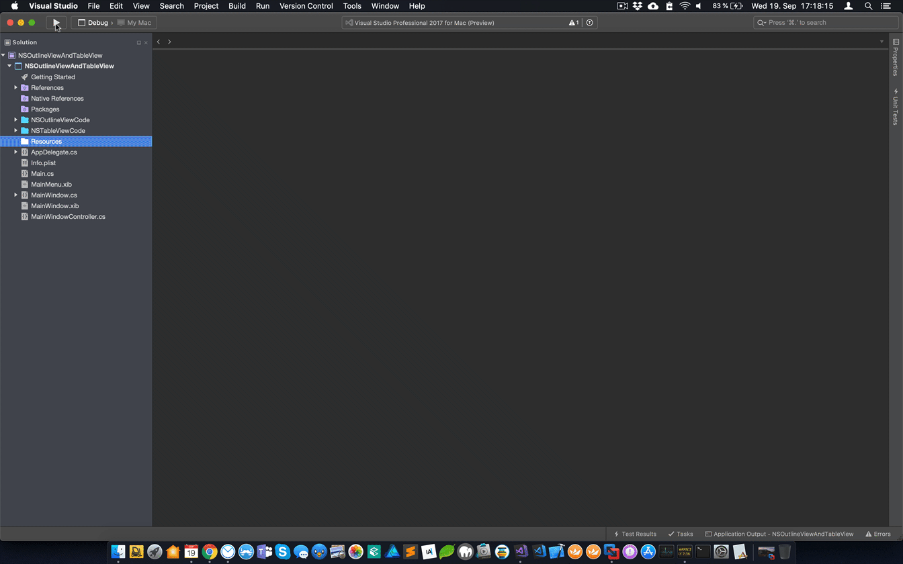Open the Errors pad
The height and width of the screenshot is (564, 903).
coord(877,534)
